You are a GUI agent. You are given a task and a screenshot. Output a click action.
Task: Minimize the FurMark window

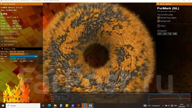tap(178, 1)
